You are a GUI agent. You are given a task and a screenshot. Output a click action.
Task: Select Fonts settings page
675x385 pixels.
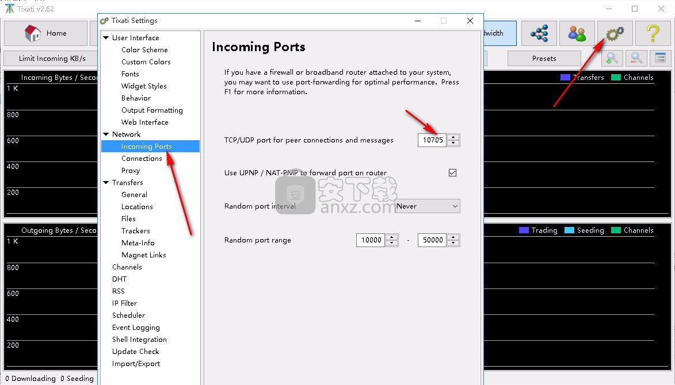point(130,74)
